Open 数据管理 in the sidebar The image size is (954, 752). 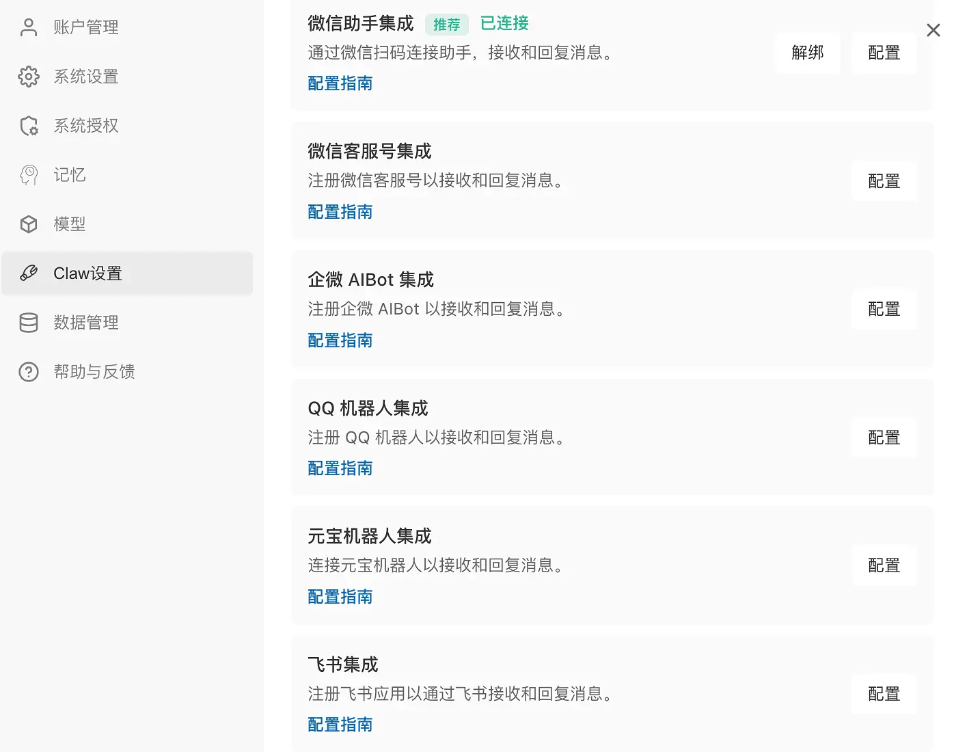(x=127, y=323)
